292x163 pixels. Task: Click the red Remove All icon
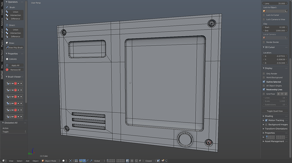pyautogui.click(x=7, y=70)
